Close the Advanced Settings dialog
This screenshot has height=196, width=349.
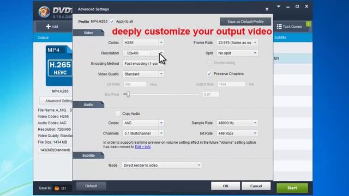[267, 9]
